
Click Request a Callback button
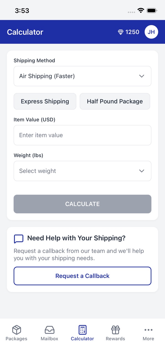82,276
